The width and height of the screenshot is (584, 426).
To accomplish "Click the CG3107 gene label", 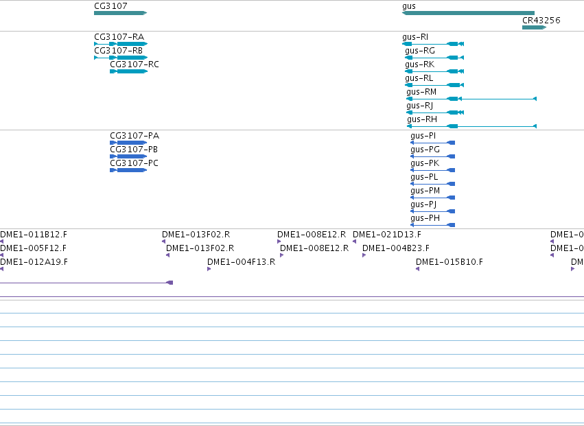I will click(110, 6).
